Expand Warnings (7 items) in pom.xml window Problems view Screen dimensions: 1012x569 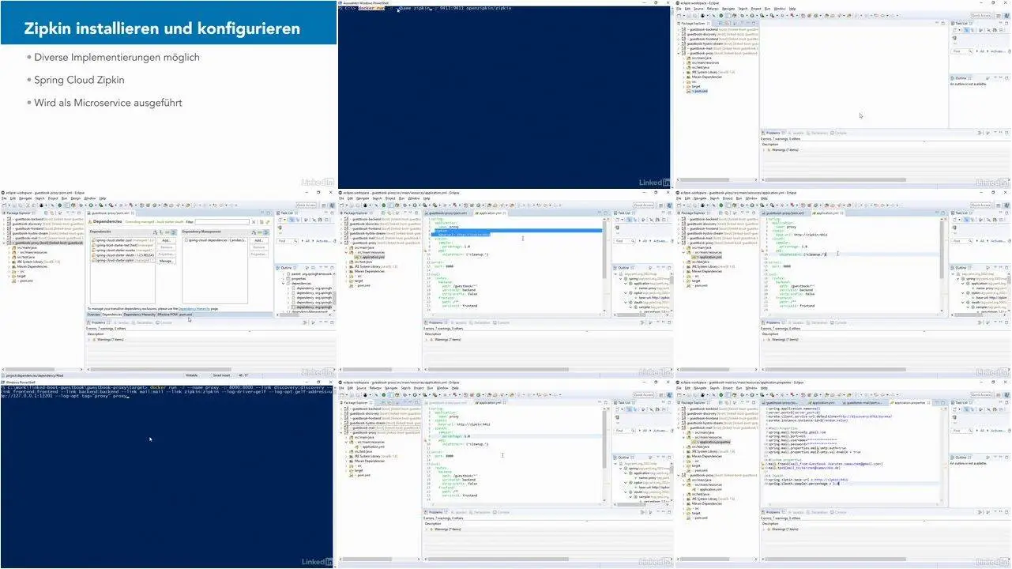coord(88,339)
